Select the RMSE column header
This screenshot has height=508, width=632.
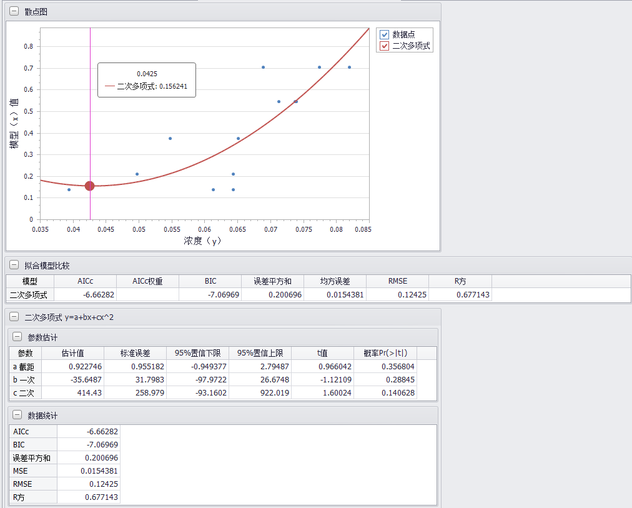(397, 281)
